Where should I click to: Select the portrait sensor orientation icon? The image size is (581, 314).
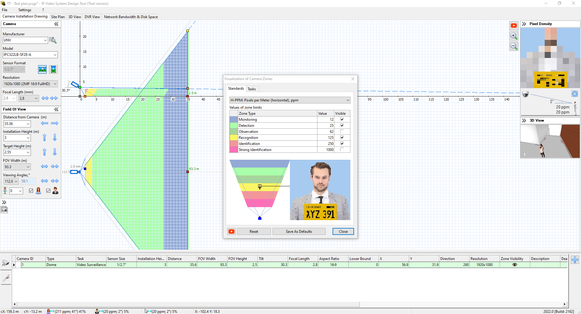click(53, 69)
